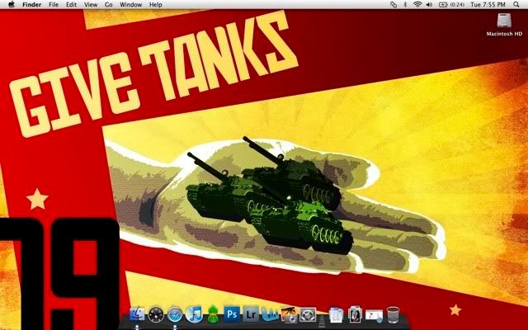
Task: Open the Window menu
Action: point(130,5)
